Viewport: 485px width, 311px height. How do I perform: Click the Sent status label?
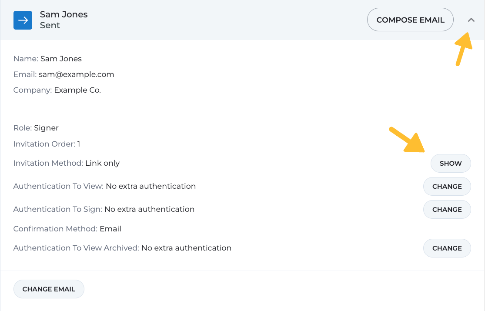point(50,25)
